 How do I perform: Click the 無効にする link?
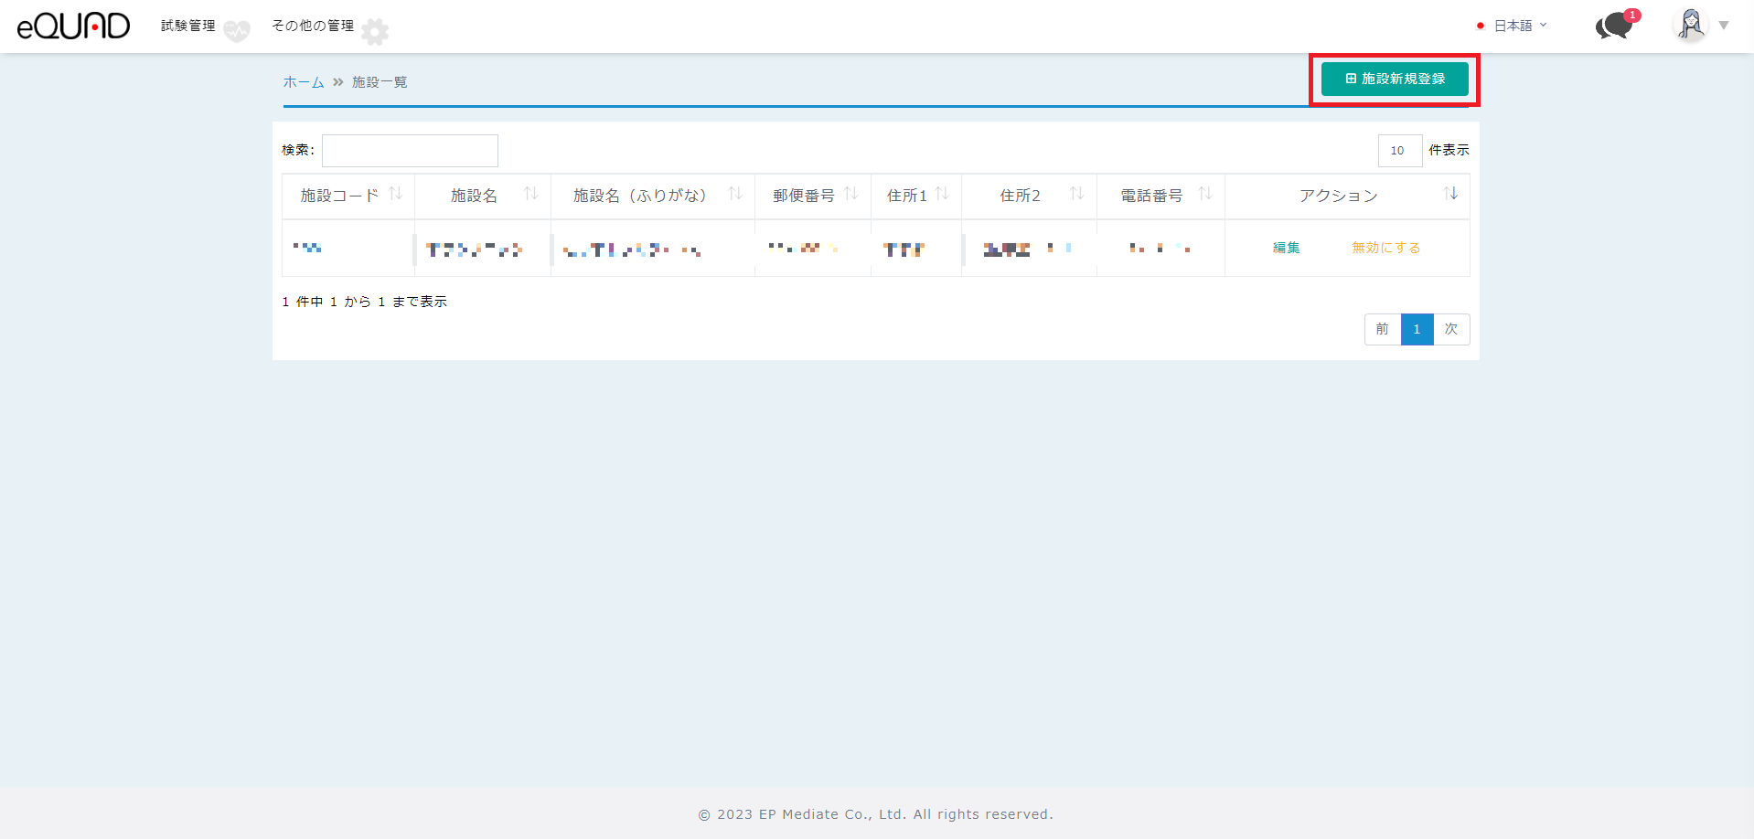pos(1385,248)
